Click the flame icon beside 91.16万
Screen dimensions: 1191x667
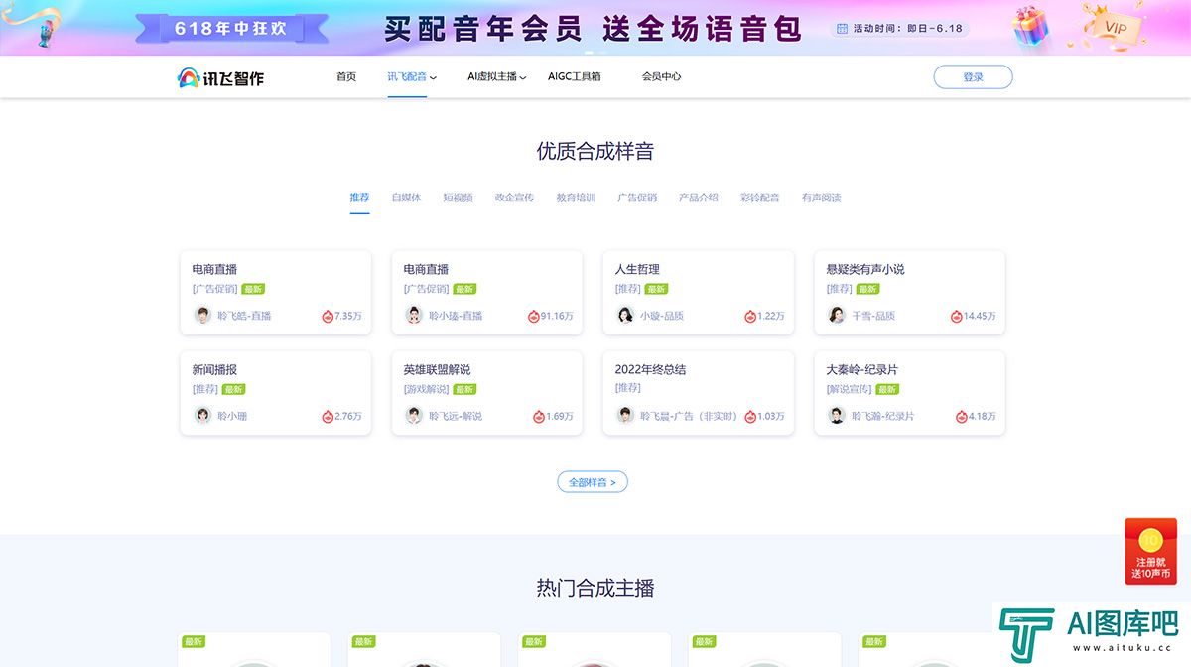click(534, 316)
